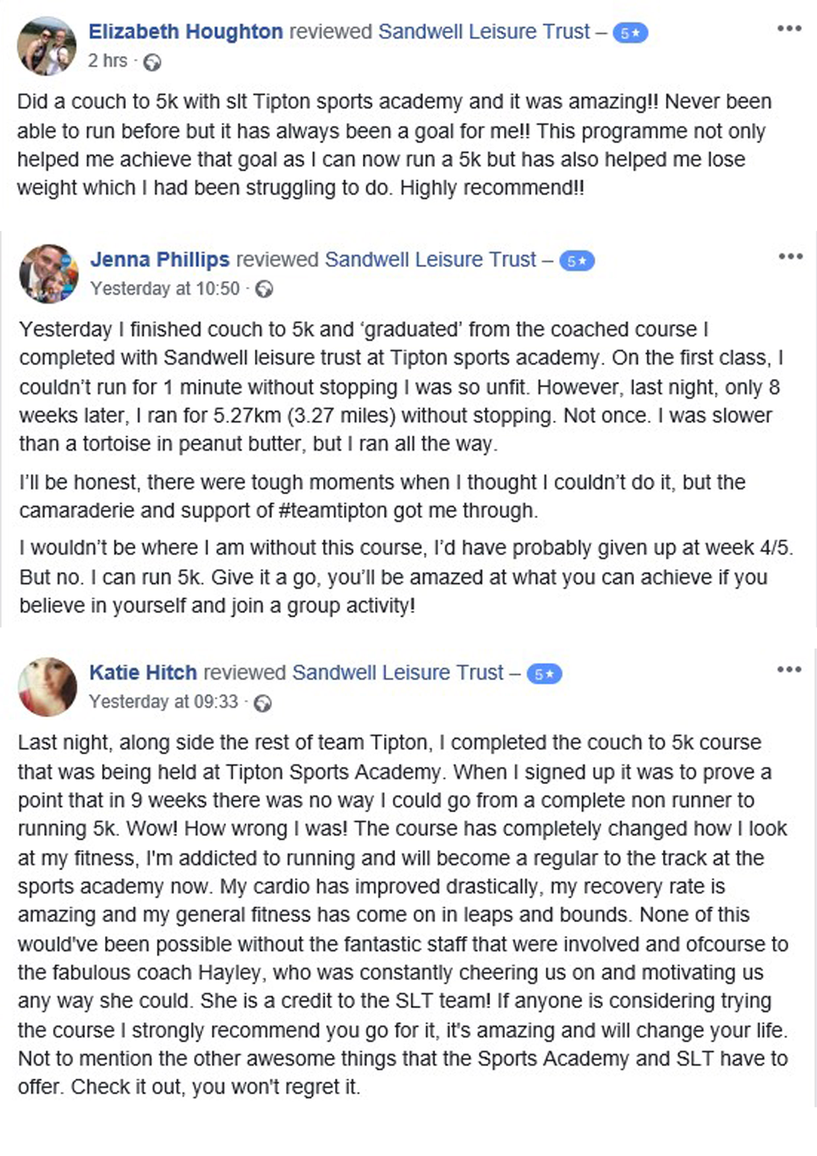Open Katie Hitch's profile name link
Screen dimensions: 817x1156
143,673
